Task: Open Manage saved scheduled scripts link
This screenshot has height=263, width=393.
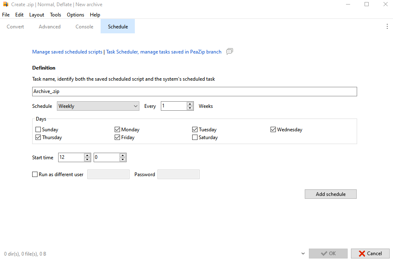Action: [67, 52]
